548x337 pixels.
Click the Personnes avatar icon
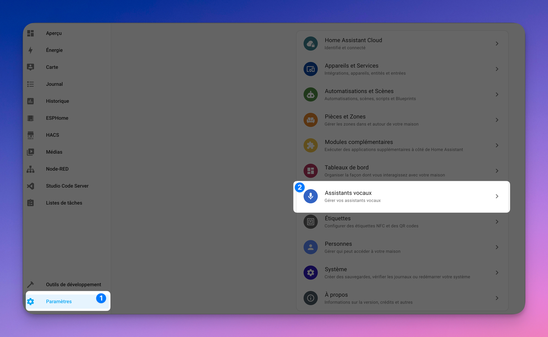(x=311, y=247)
